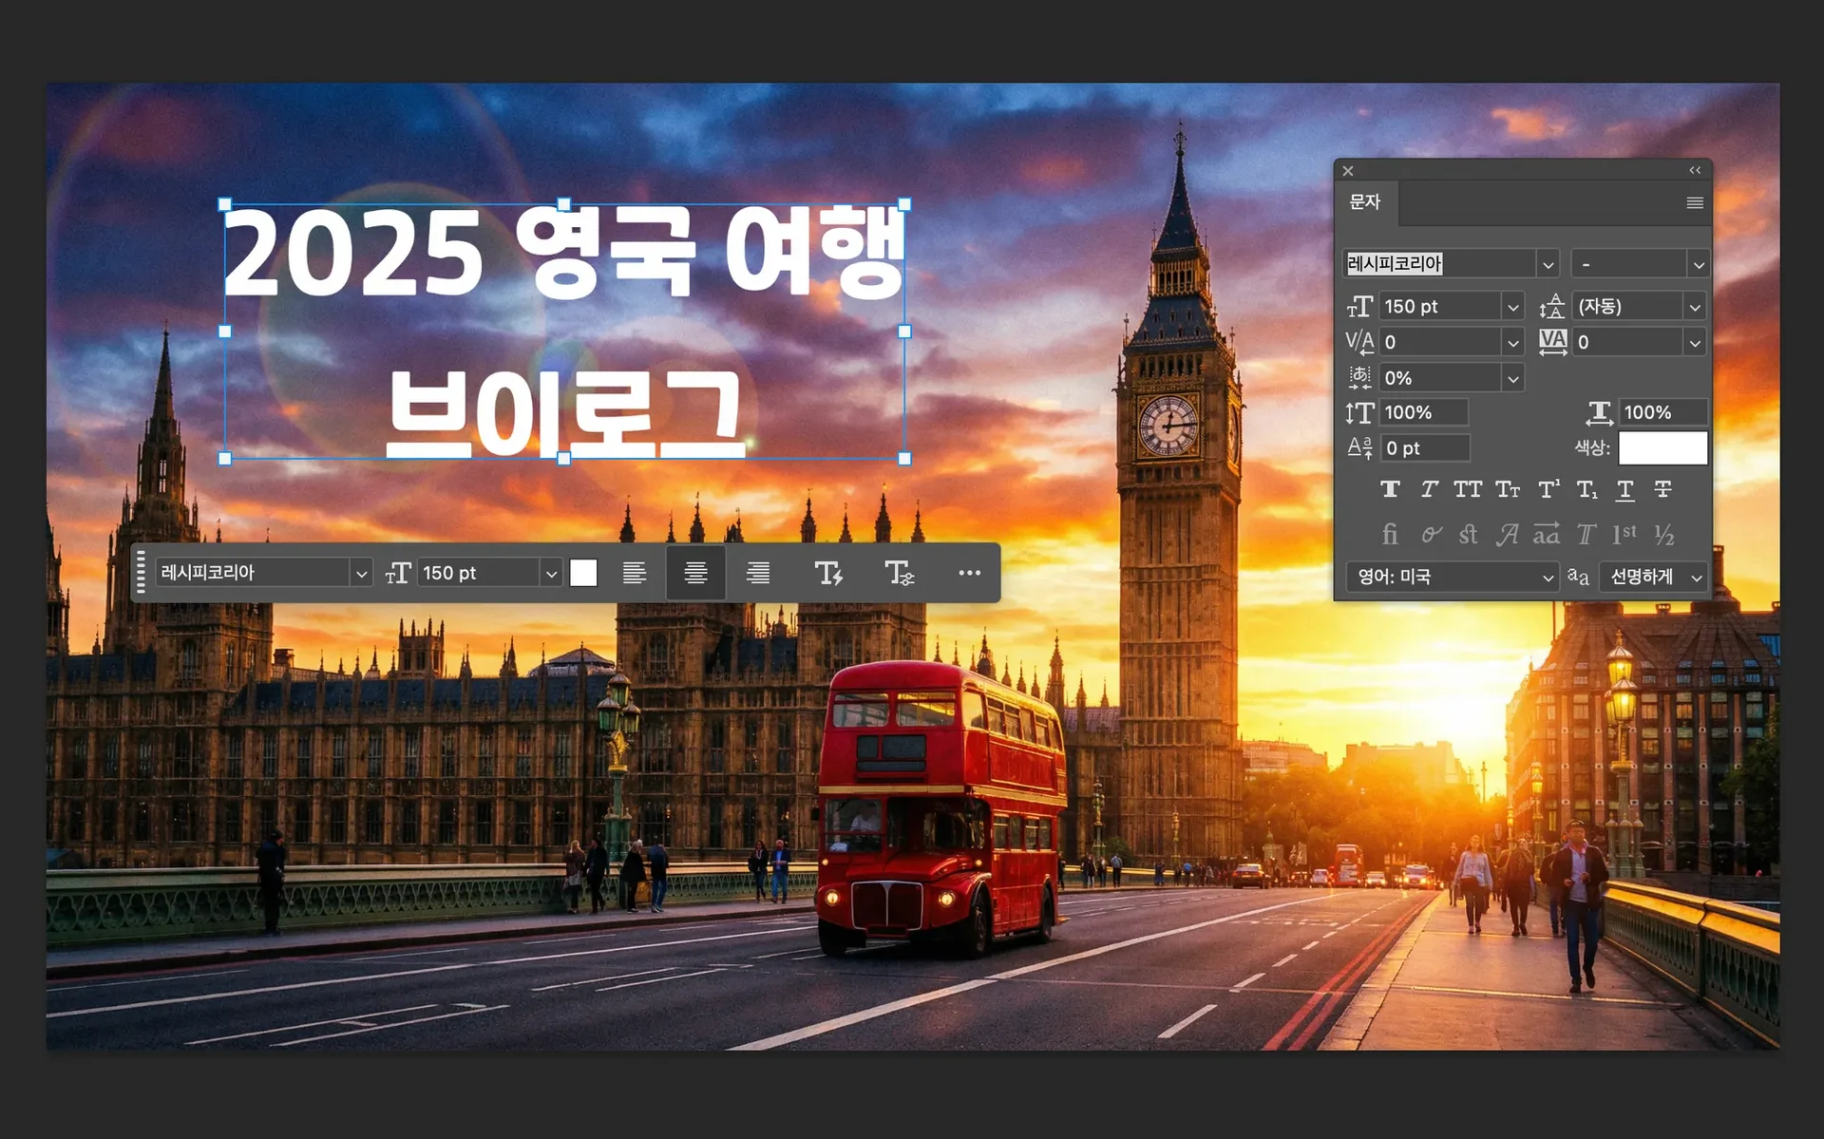Viewport: 1824px width, 1139px height.
Task: Toggle faux bold in Character panel
Action: tap(1390, 489)
